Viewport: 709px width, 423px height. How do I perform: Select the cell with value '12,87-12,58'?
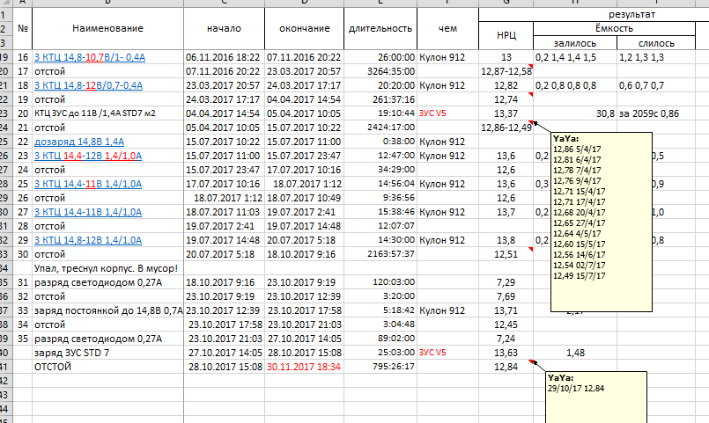click(506, 71)
